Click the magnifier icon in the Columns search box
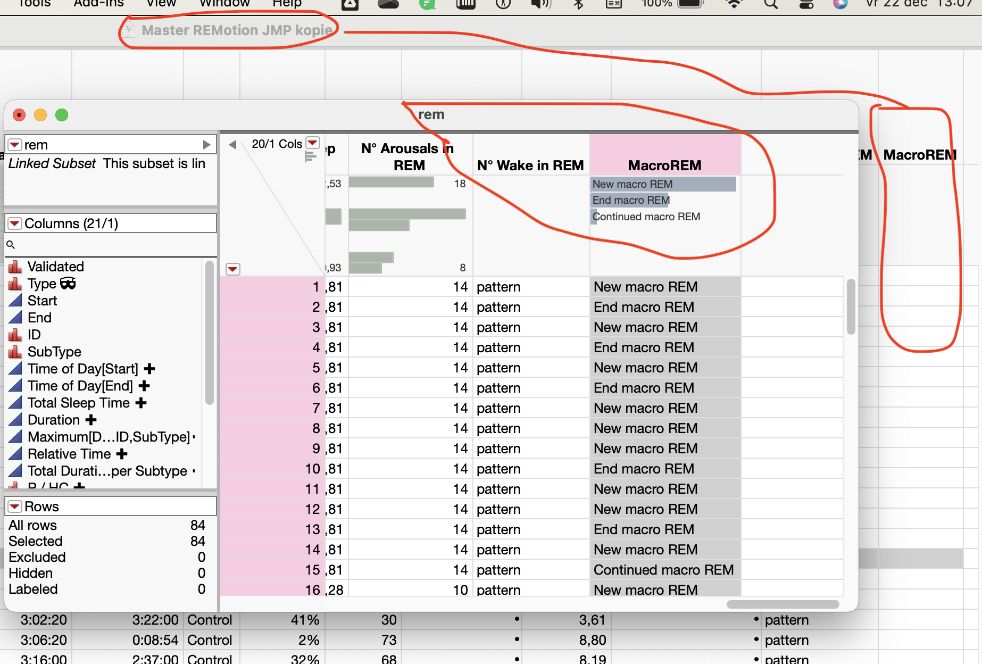This screenshot has width=982, height=664. [x=11, y=244]
